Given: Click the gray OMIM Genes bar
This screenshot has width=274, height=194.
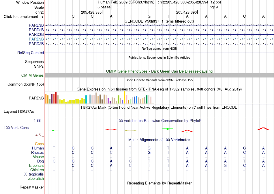Looking at the screenshot, I should tap(159, 75).
